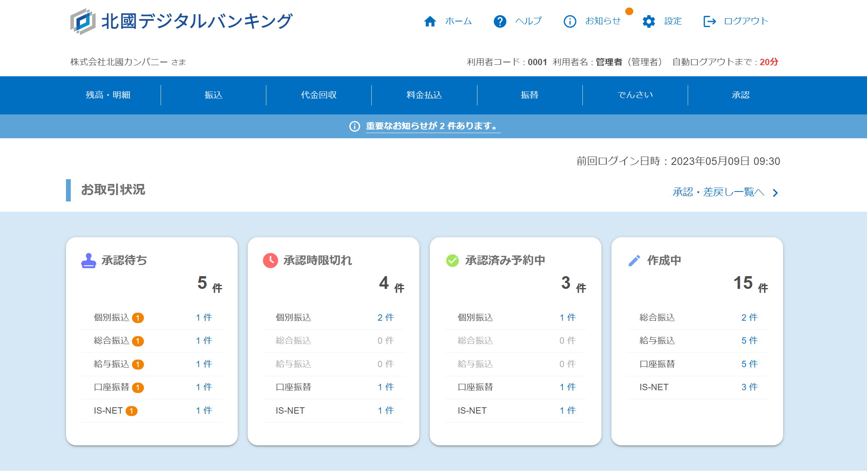This screenshot has width=867, height=476.
Task: Open the 残高・明細 menu
Action: pos(108,95)
